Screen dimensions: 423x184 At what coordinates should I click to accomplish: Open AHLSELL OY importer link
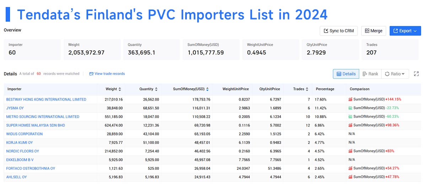[16, 177]
